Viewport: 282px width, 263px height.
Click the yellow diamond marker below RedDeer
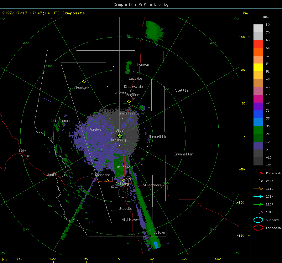[129, 102]
